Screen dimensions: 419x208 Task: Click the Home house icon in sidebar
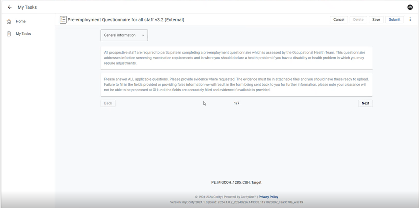9,21
